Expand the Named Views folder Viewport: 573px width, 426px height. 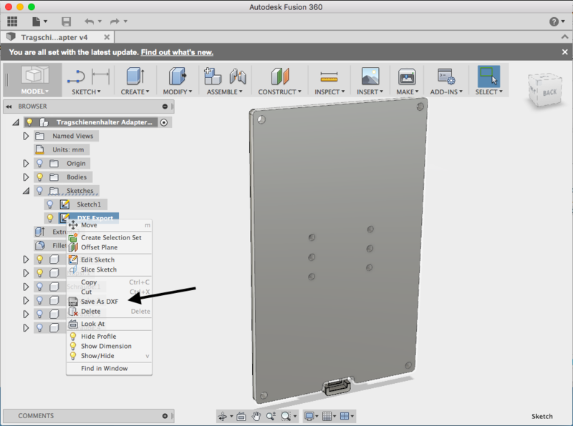(x=27, y=136)
